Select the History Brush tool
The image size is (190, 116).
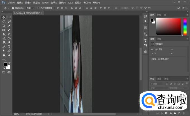[x=9, y=34]
